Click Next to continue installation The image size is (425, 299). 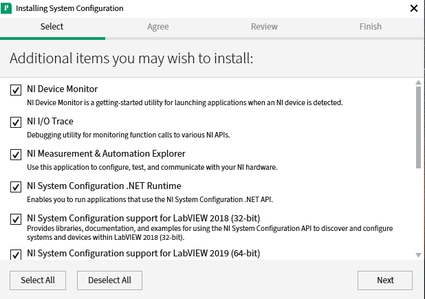click(385, 280)
